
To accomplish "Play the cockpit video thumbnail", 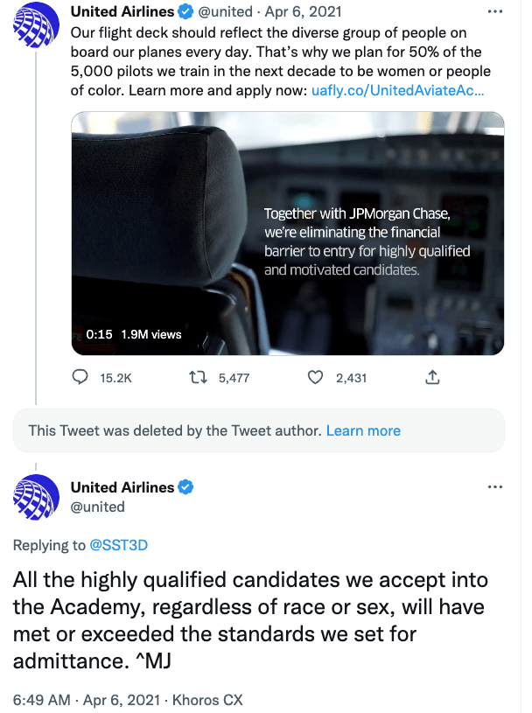I will click(x=287, y=234).
